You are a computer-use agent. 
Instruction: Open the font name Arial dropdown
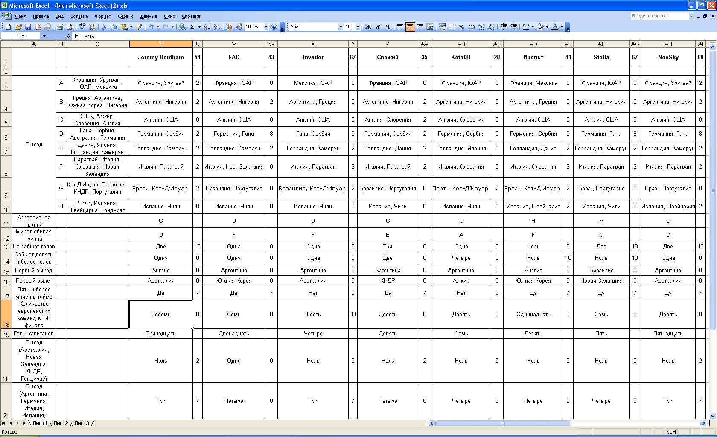[x=340, y=27]
